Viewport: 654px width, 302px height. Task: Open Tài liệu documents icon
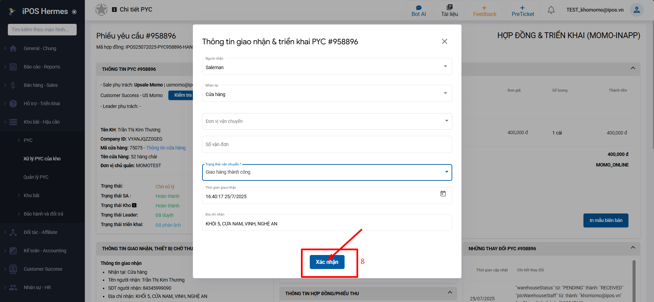[449, 7]
